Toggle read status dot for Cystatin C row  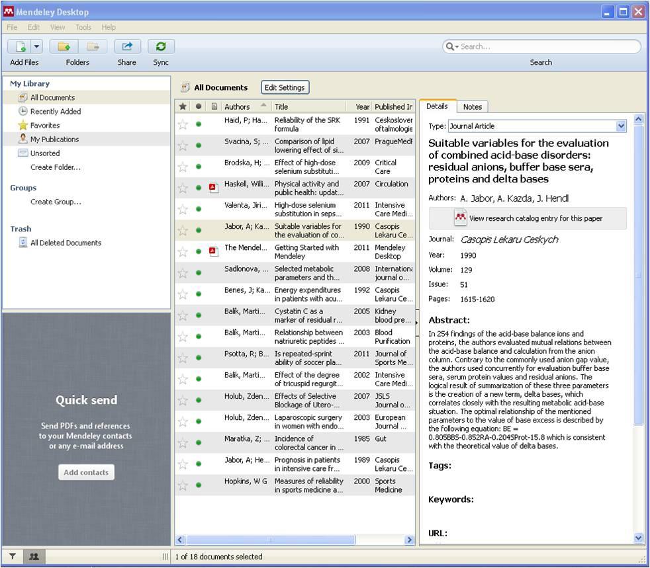199,315
